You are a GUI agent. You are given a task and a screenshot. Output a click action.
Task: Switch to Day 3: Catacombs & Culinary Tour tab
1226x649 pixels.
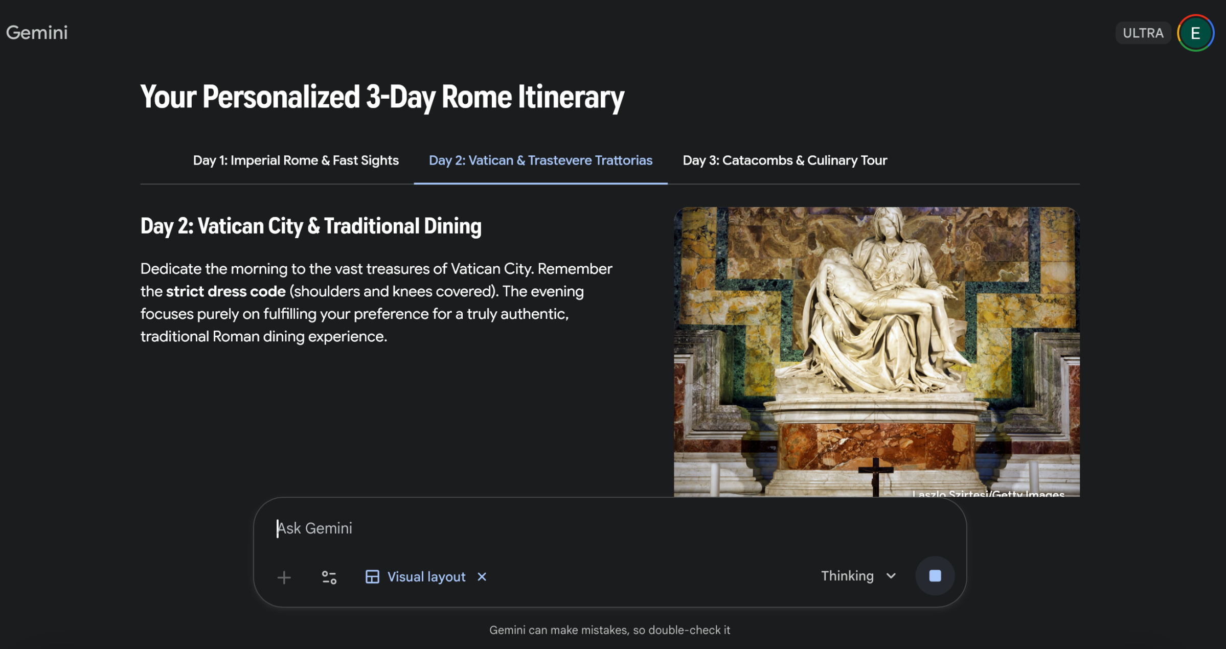[x=785, y=160]
